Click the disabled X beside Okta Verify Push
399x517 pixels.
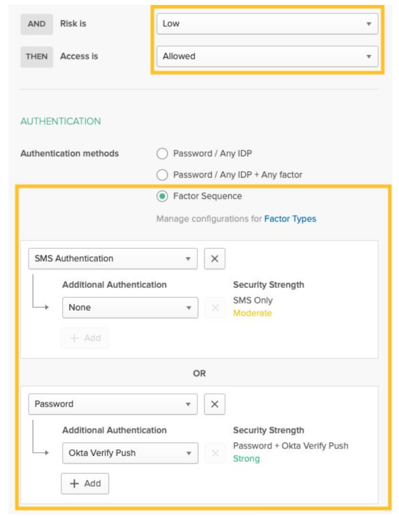(x=216, y=453)
